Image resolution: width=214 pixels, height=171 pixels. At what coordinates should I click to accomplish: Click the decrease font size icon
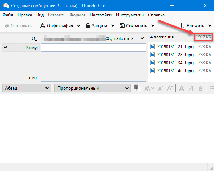[161, 88]
